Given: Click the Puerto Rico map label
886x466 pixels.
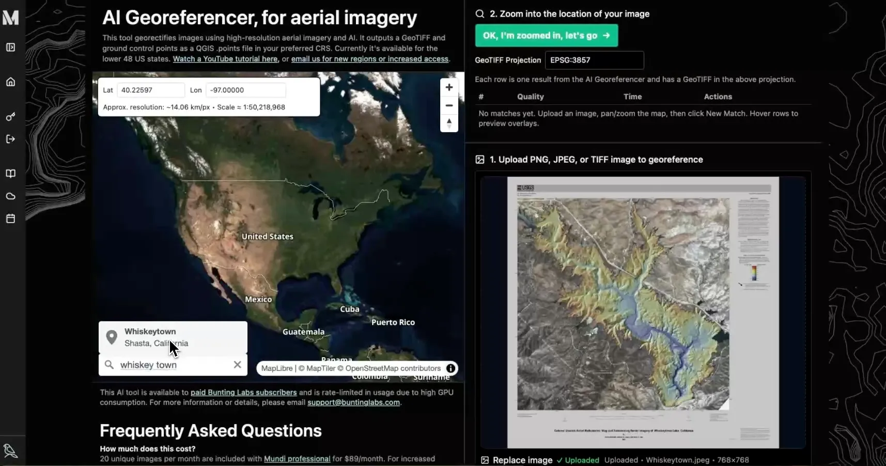Looking at the screenshot, I should 393,322.
